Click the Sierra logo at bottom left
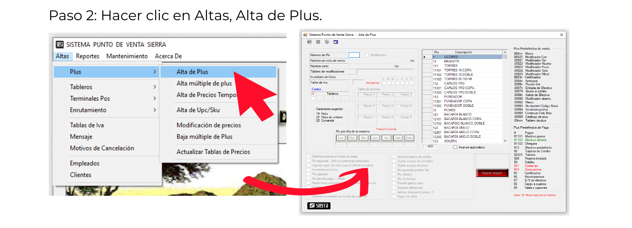This screenshot has width=632, height=228. coord(318,205)
